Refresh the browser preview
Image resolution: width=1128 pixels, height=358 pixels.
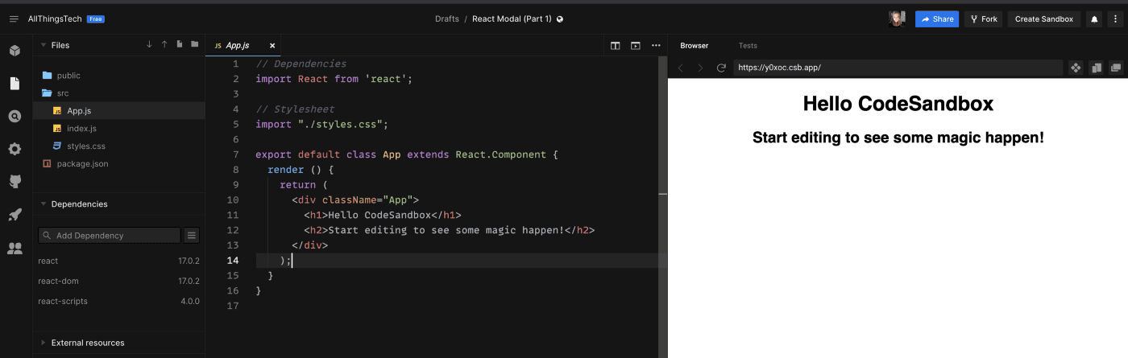coord(721,68)
